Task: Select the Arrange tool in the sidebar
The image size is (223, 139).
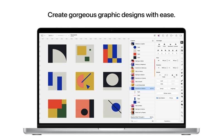Action: tap(182, 42)
